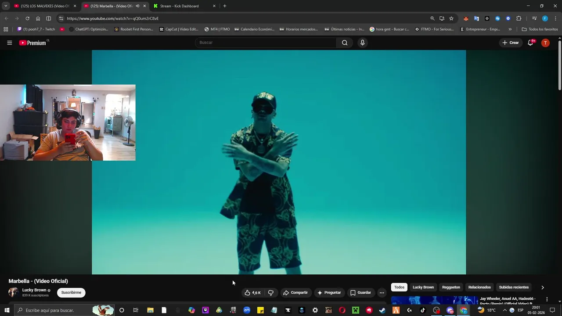Go to browser home page
This screenshot has width=562, height=316.
point(38,18)
